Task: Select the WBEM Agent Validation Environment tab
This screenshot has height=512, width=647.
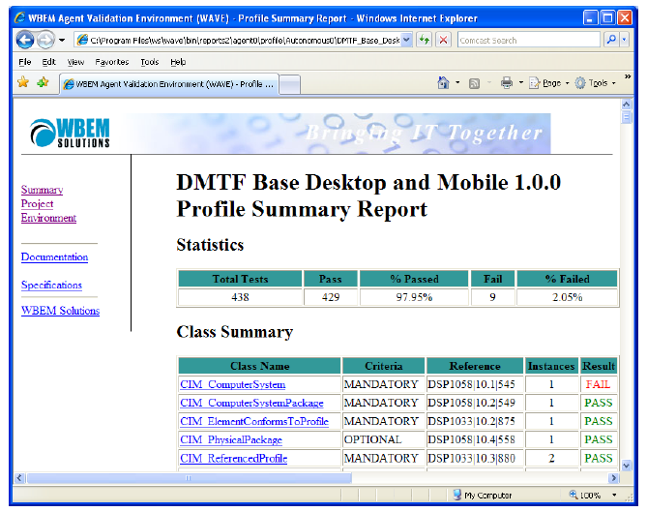Action: [169, 84]
